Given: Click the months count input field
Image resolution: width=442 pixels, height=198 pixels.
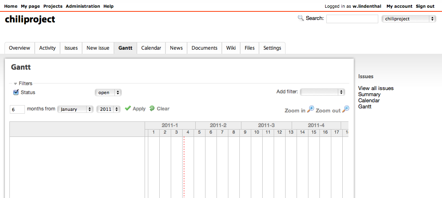Looking at the screenshot, I should (x=17, y=109).
